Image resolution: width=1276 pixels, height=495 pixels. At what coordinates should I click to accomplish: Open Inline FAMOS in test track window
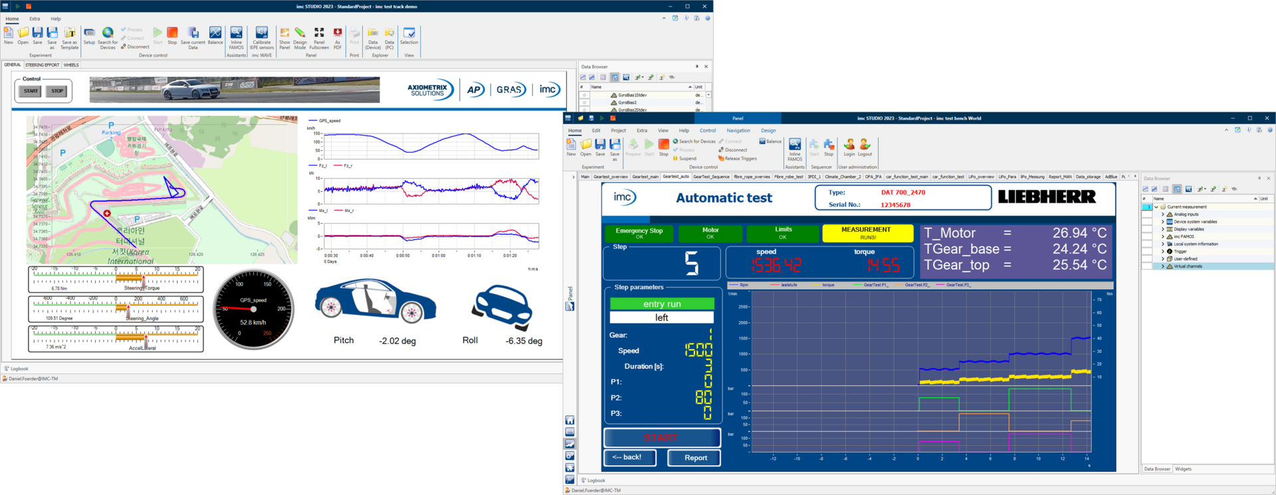click(x=236, y=33)
